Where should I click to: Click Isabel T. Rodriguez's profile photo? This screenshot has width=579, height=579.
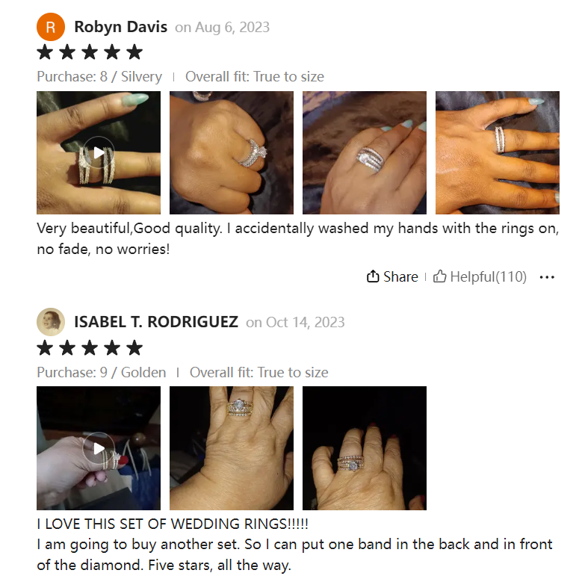(x=51, y=322)
